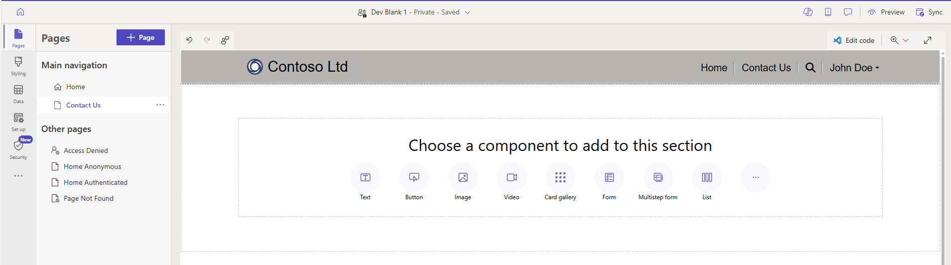Insert a Video component
Screen dimensions: 951x265
pos(511,178)
